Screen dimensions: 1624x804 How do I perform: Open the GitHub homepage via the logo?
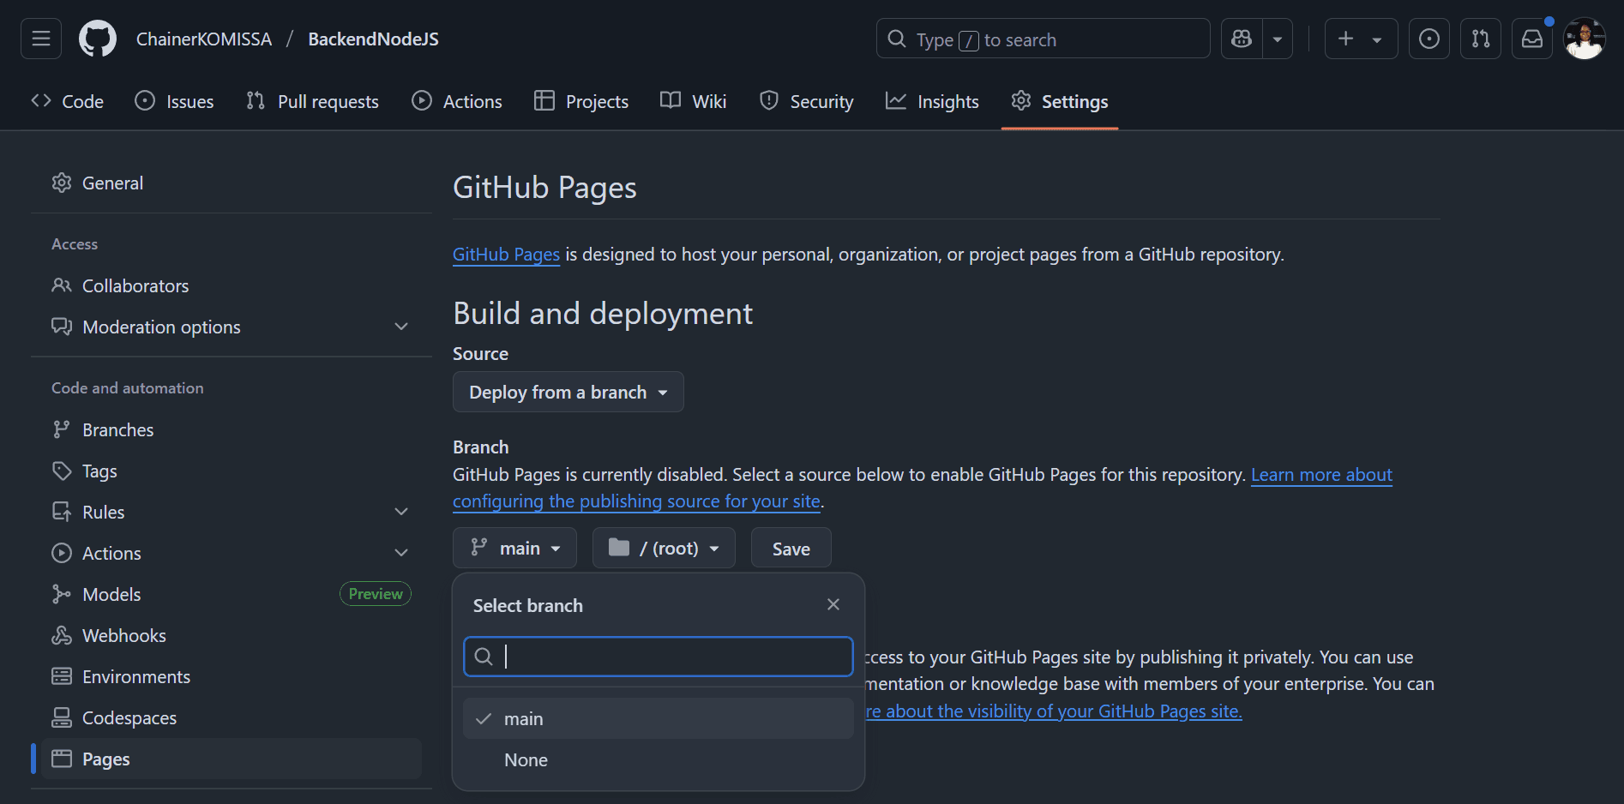pos(97,38)
